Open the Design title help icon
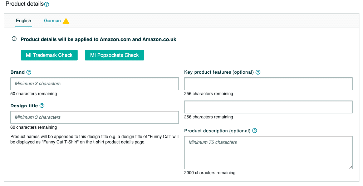363x186 pixels. 42,106
